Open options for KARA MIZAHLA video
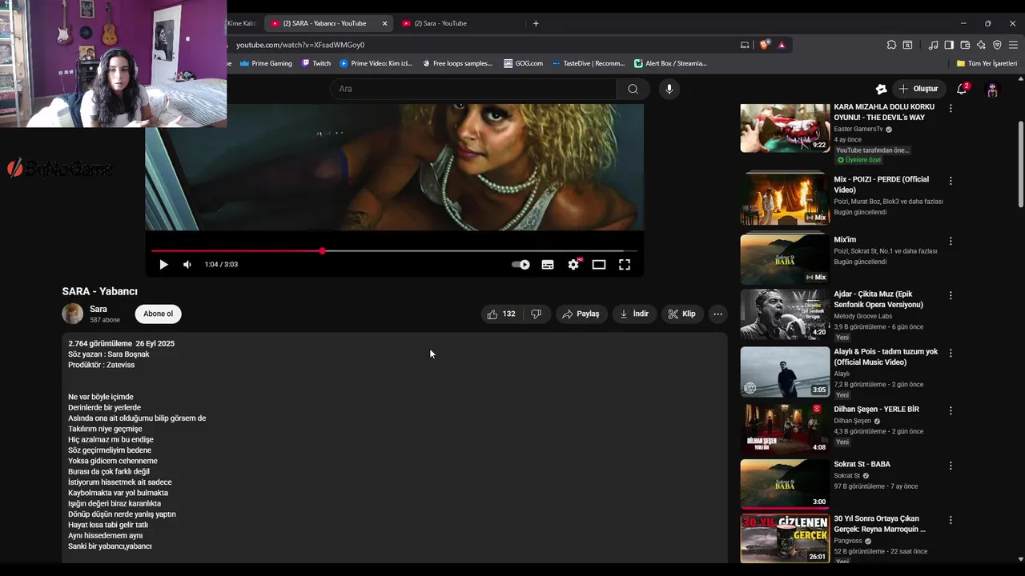The height and width of the screenshot is (576, 1025). (x=951, y=107)
